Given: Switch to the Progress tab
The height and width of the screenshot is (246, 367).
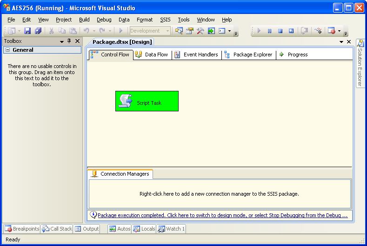Looking at the screenshot, I should pyautogui.click(x=294, y=55).
